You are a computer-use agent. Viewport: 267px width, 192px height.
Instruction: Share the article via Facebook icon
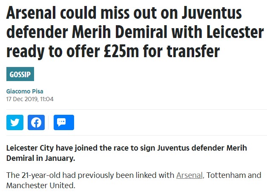pos(36,122)
